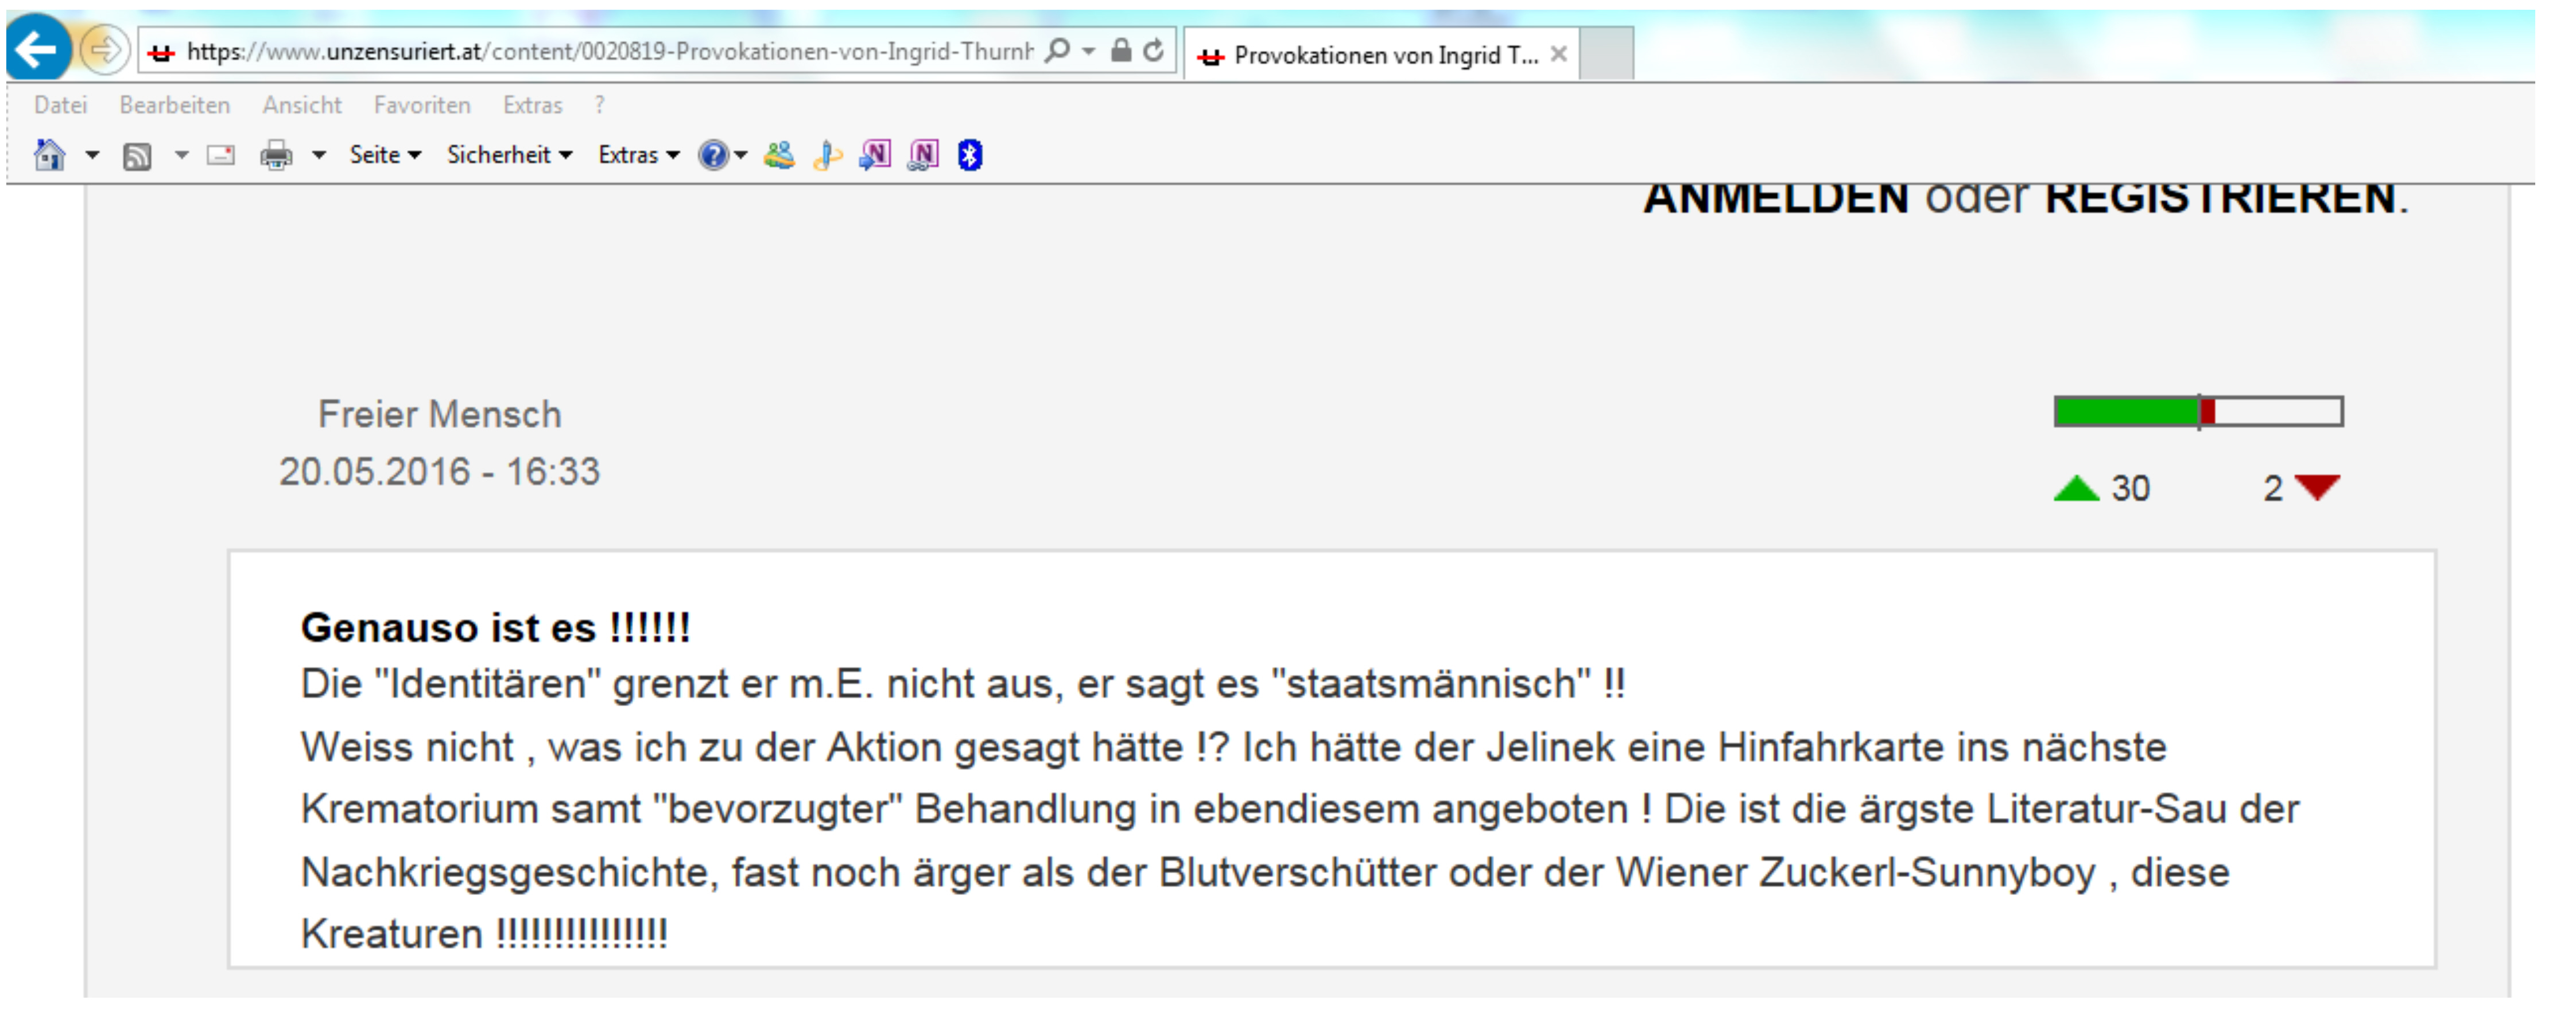
Task: Click the Bluetooth toolbar icon
Action: coord(969,155)
